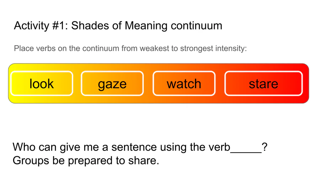Screen dimensions: 320x180
Task: Click the gradient gap between "watch" and "stare"
Action: [x=220, y=84]
